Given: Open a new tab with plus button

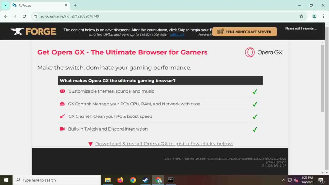Looking at the screenshot, I should 75,5.
